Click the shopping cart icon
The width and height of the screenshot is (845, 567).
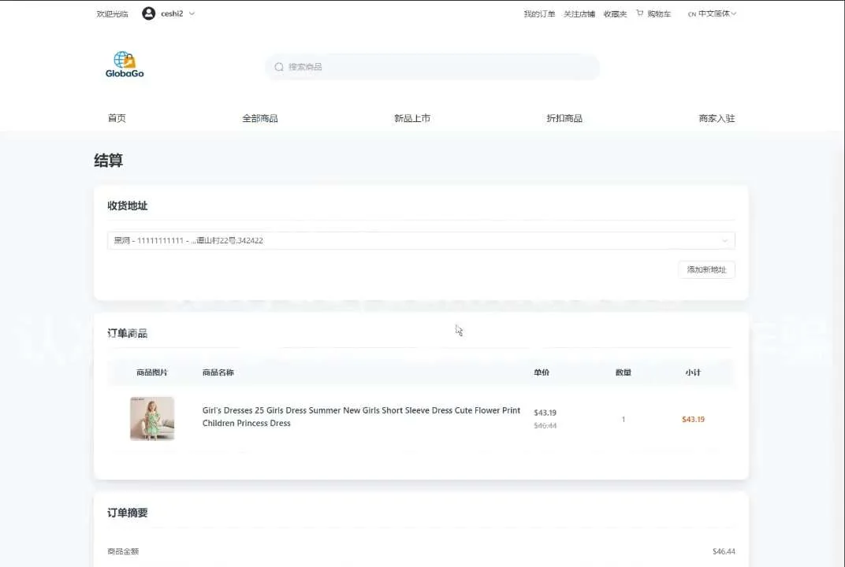tap(640, 13)
